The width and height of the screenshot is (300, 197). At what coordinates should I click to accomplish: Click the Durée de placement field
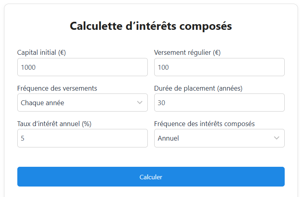(x=219, y=103)
